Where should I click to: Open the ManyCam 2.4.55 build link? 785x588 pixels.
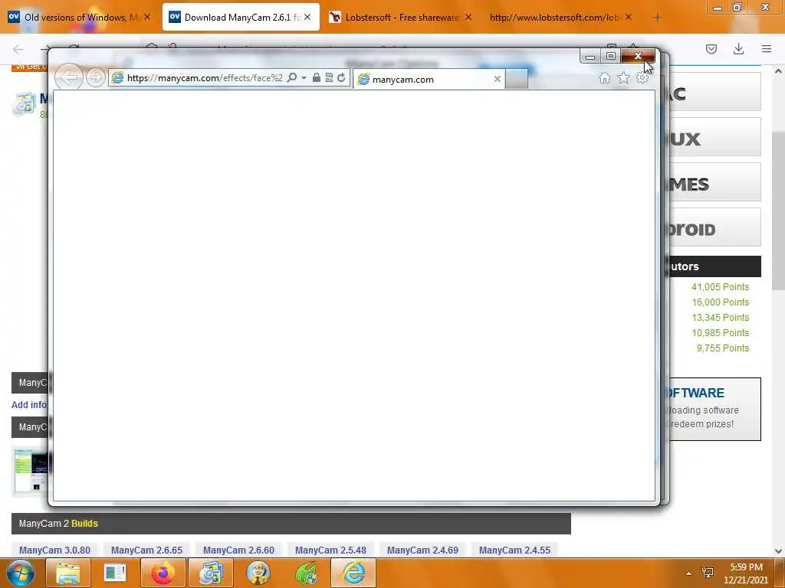click(x=514, y=550)
